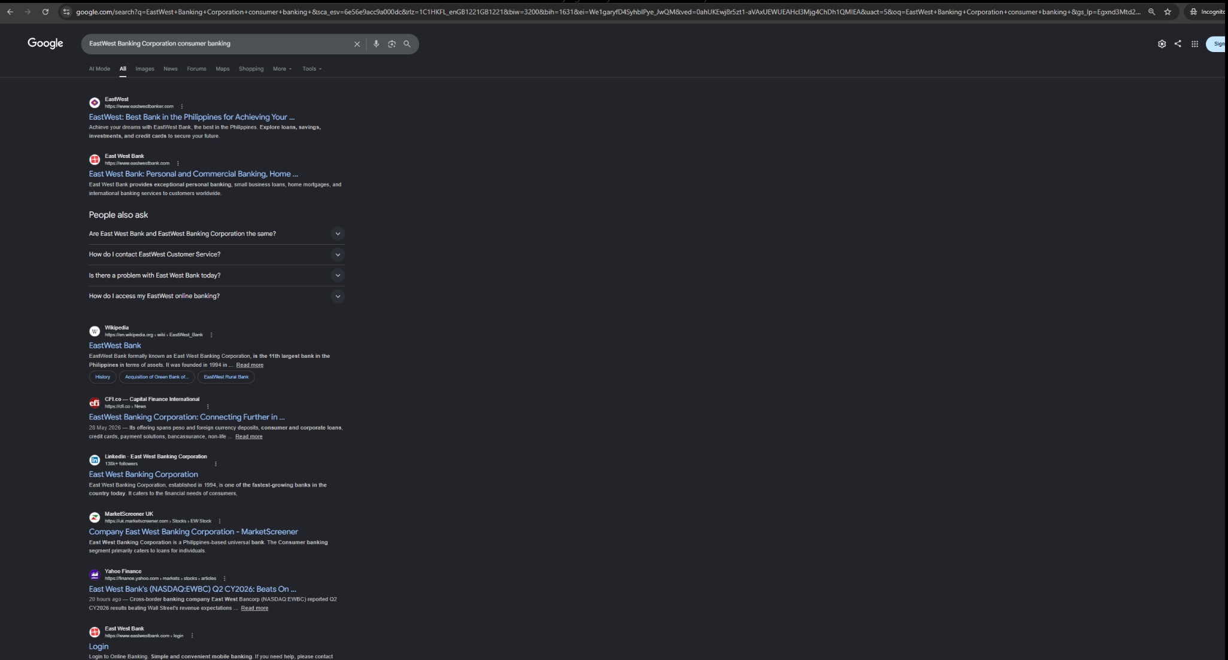Screen dimensions: 1228x660
Task: Click the LinkedIn favicon icon
Action: click(x=95, y=460)
